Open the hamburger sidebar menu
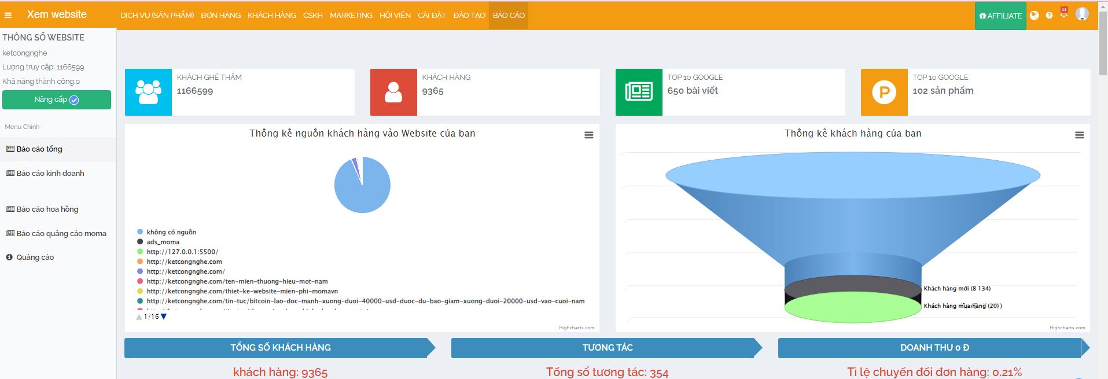The width and height of the screenshot is (1108, 379). (8, 15)
